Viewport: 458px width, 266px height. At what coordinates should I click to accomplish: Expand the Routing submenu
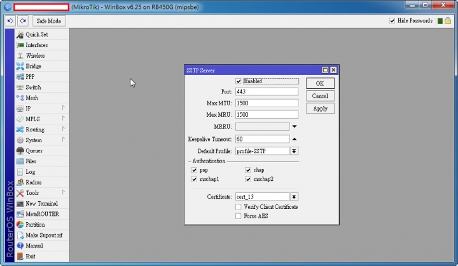pos(64,129)
